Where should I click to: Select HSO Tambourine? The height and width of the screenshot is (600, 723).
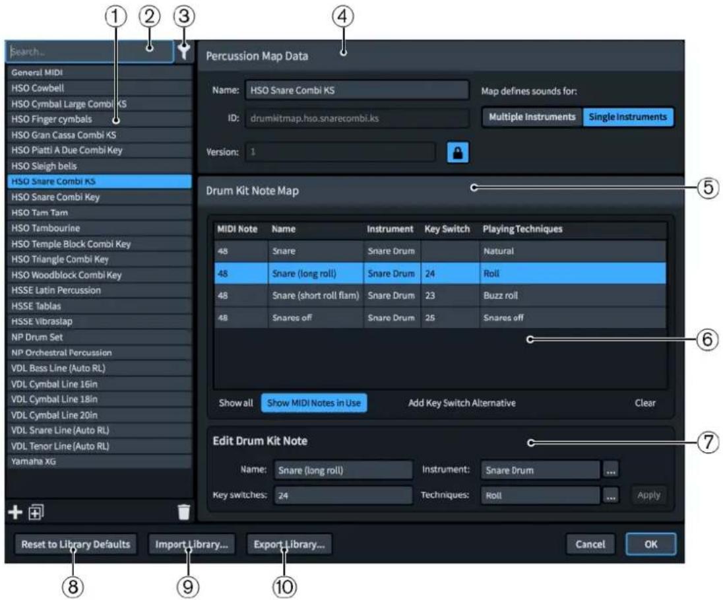[99, 228]
